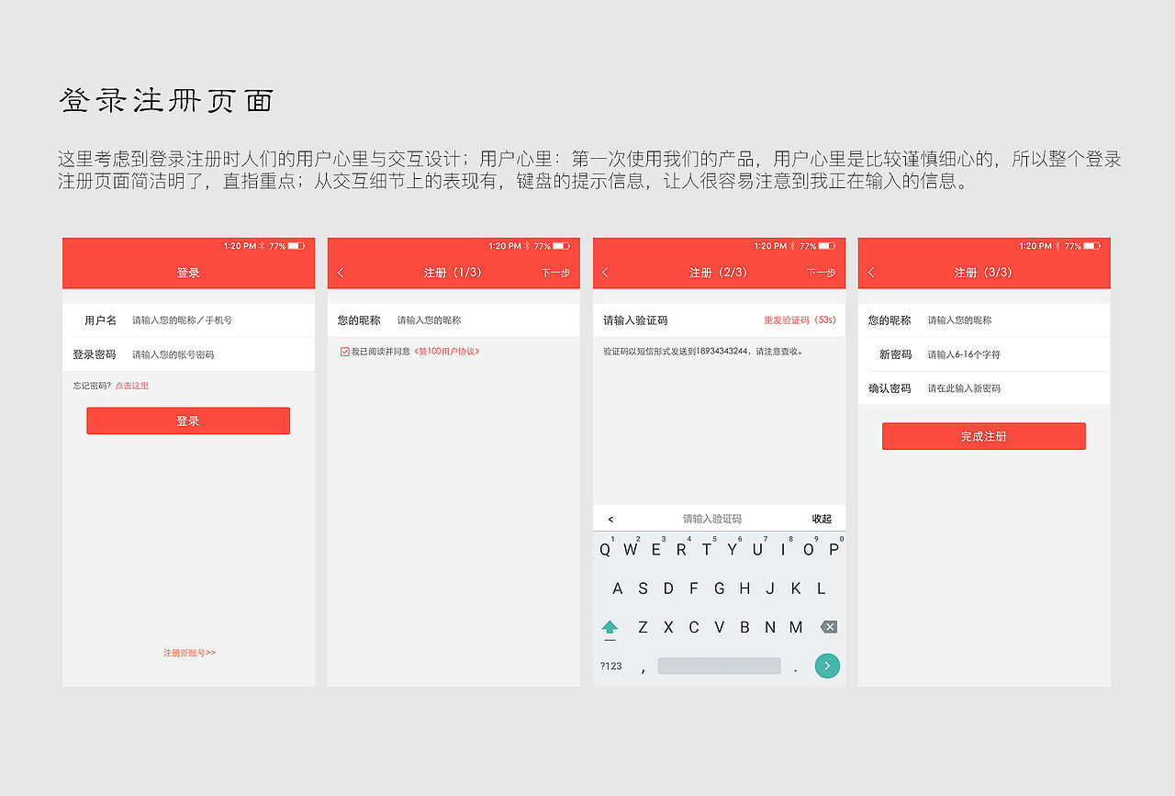This screenshot has width=1175, height=796.
Task: Tap battery icon on the 登录 screen
Action: click(x=296, y=246)
